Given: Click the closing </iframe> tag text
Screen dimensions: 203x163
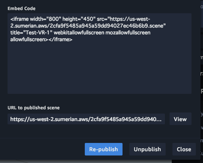Looking at the screenshot, I should [60, 39].
